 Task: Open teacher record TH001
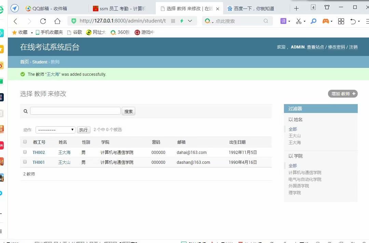(39, 162)
